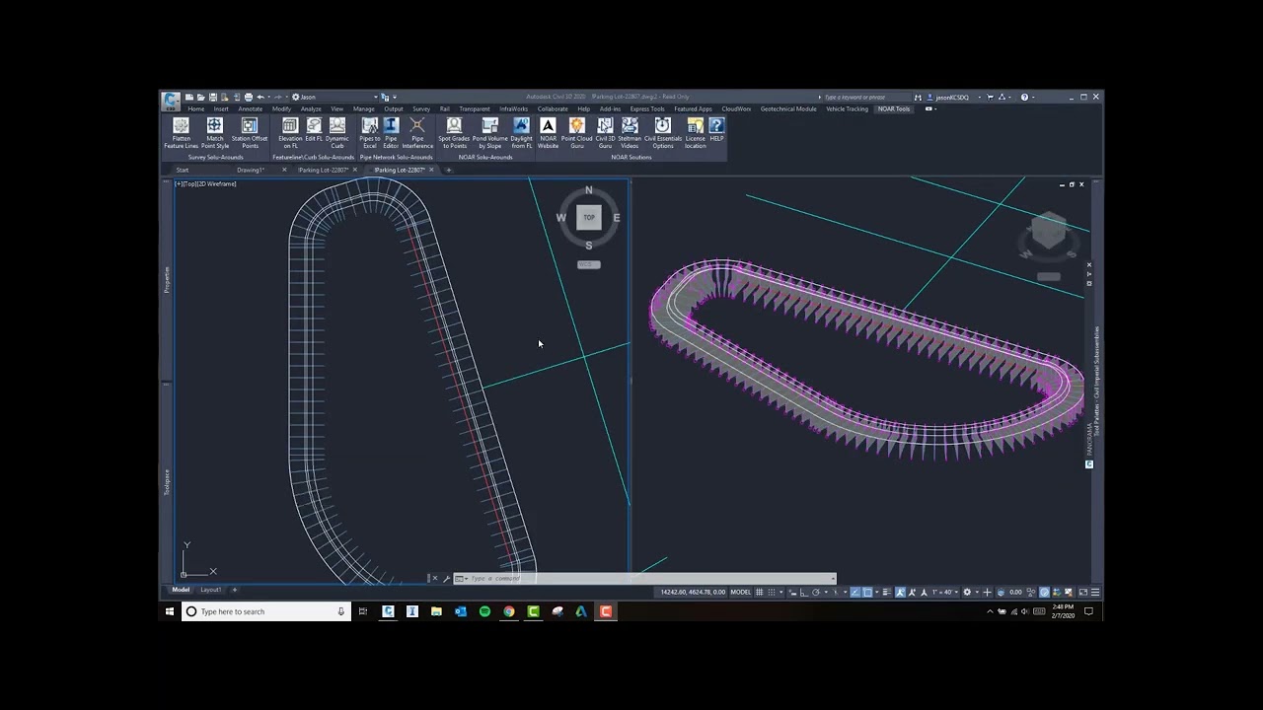Open polar tracking angle dropdown arrow
1263x710 pixels.
coord(826,592)
